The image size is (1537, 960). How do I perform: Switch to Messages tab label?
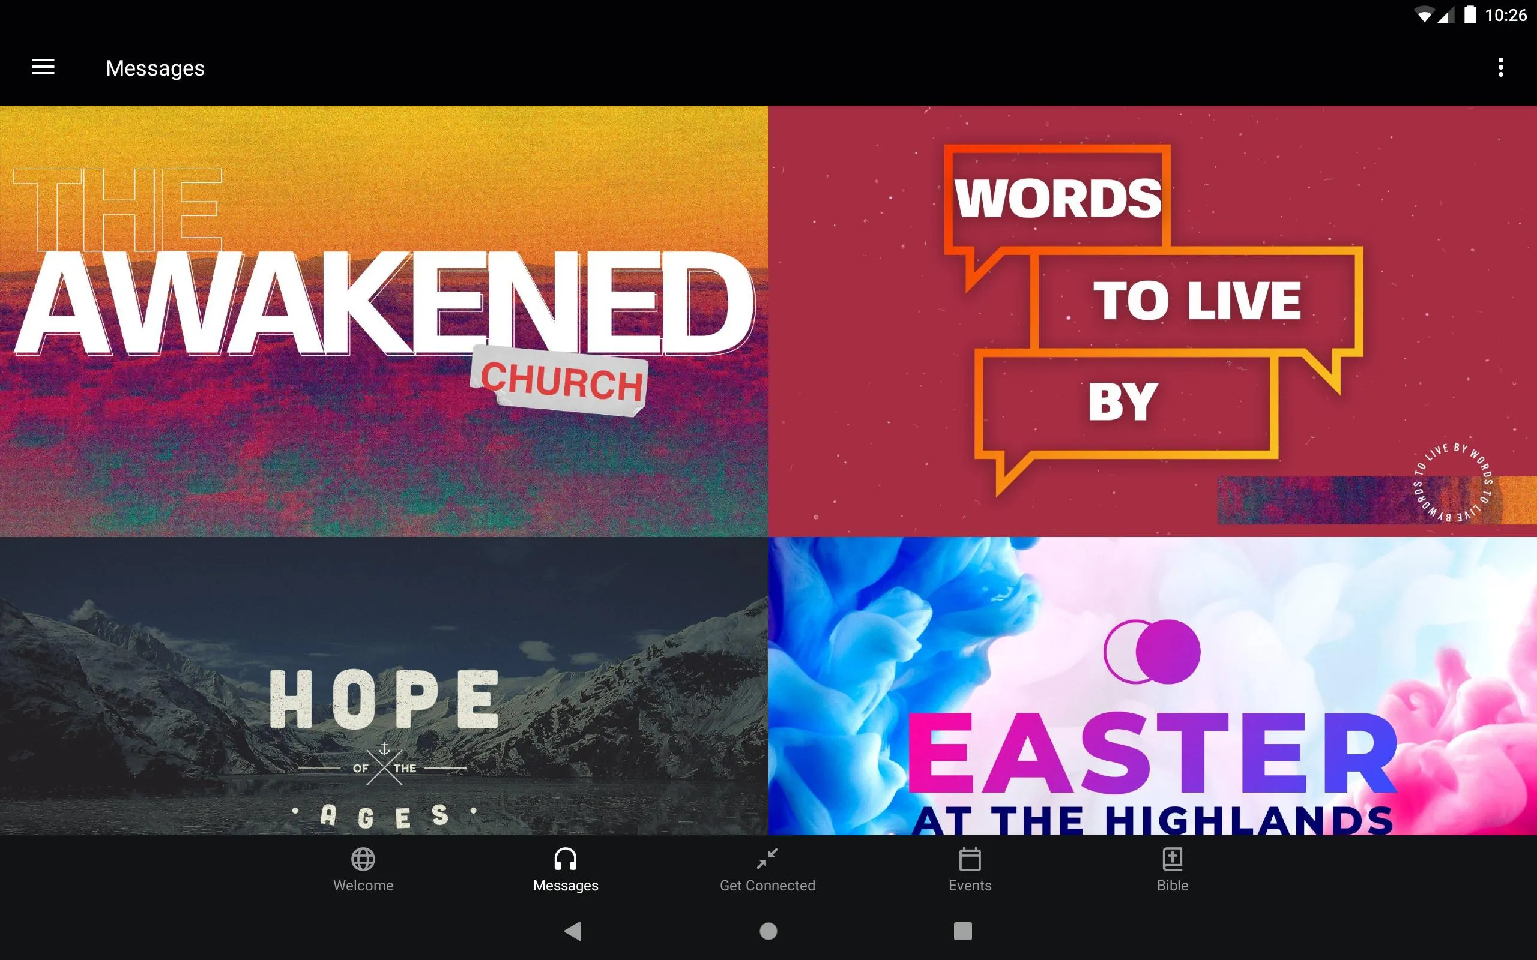pos(564,885)
